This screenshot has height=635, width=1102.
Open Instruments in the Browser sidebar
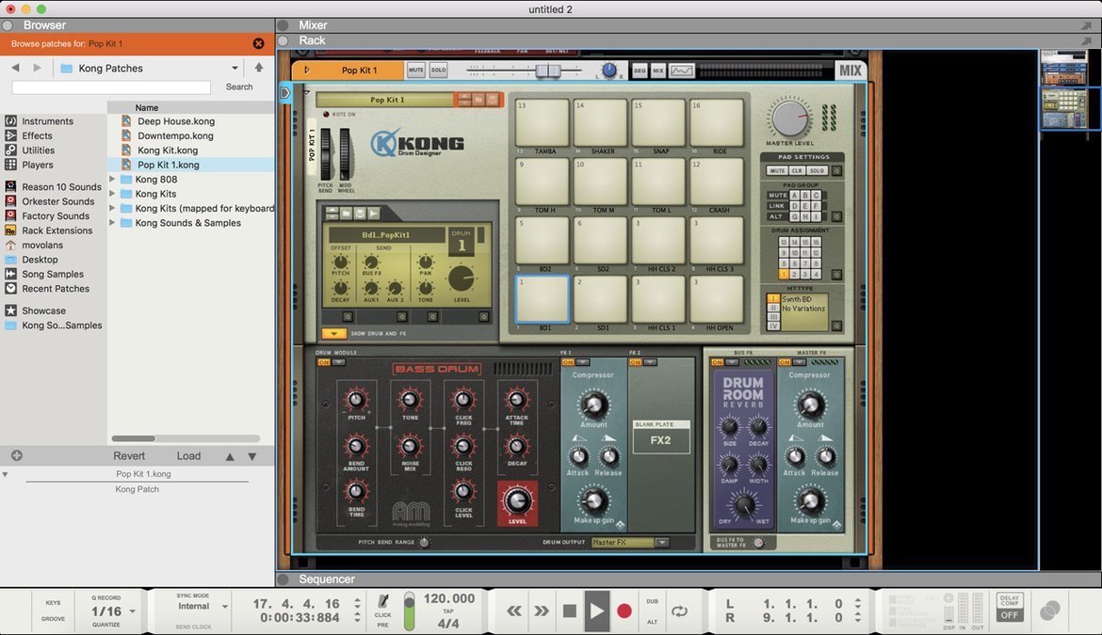[x=47, y=120]
